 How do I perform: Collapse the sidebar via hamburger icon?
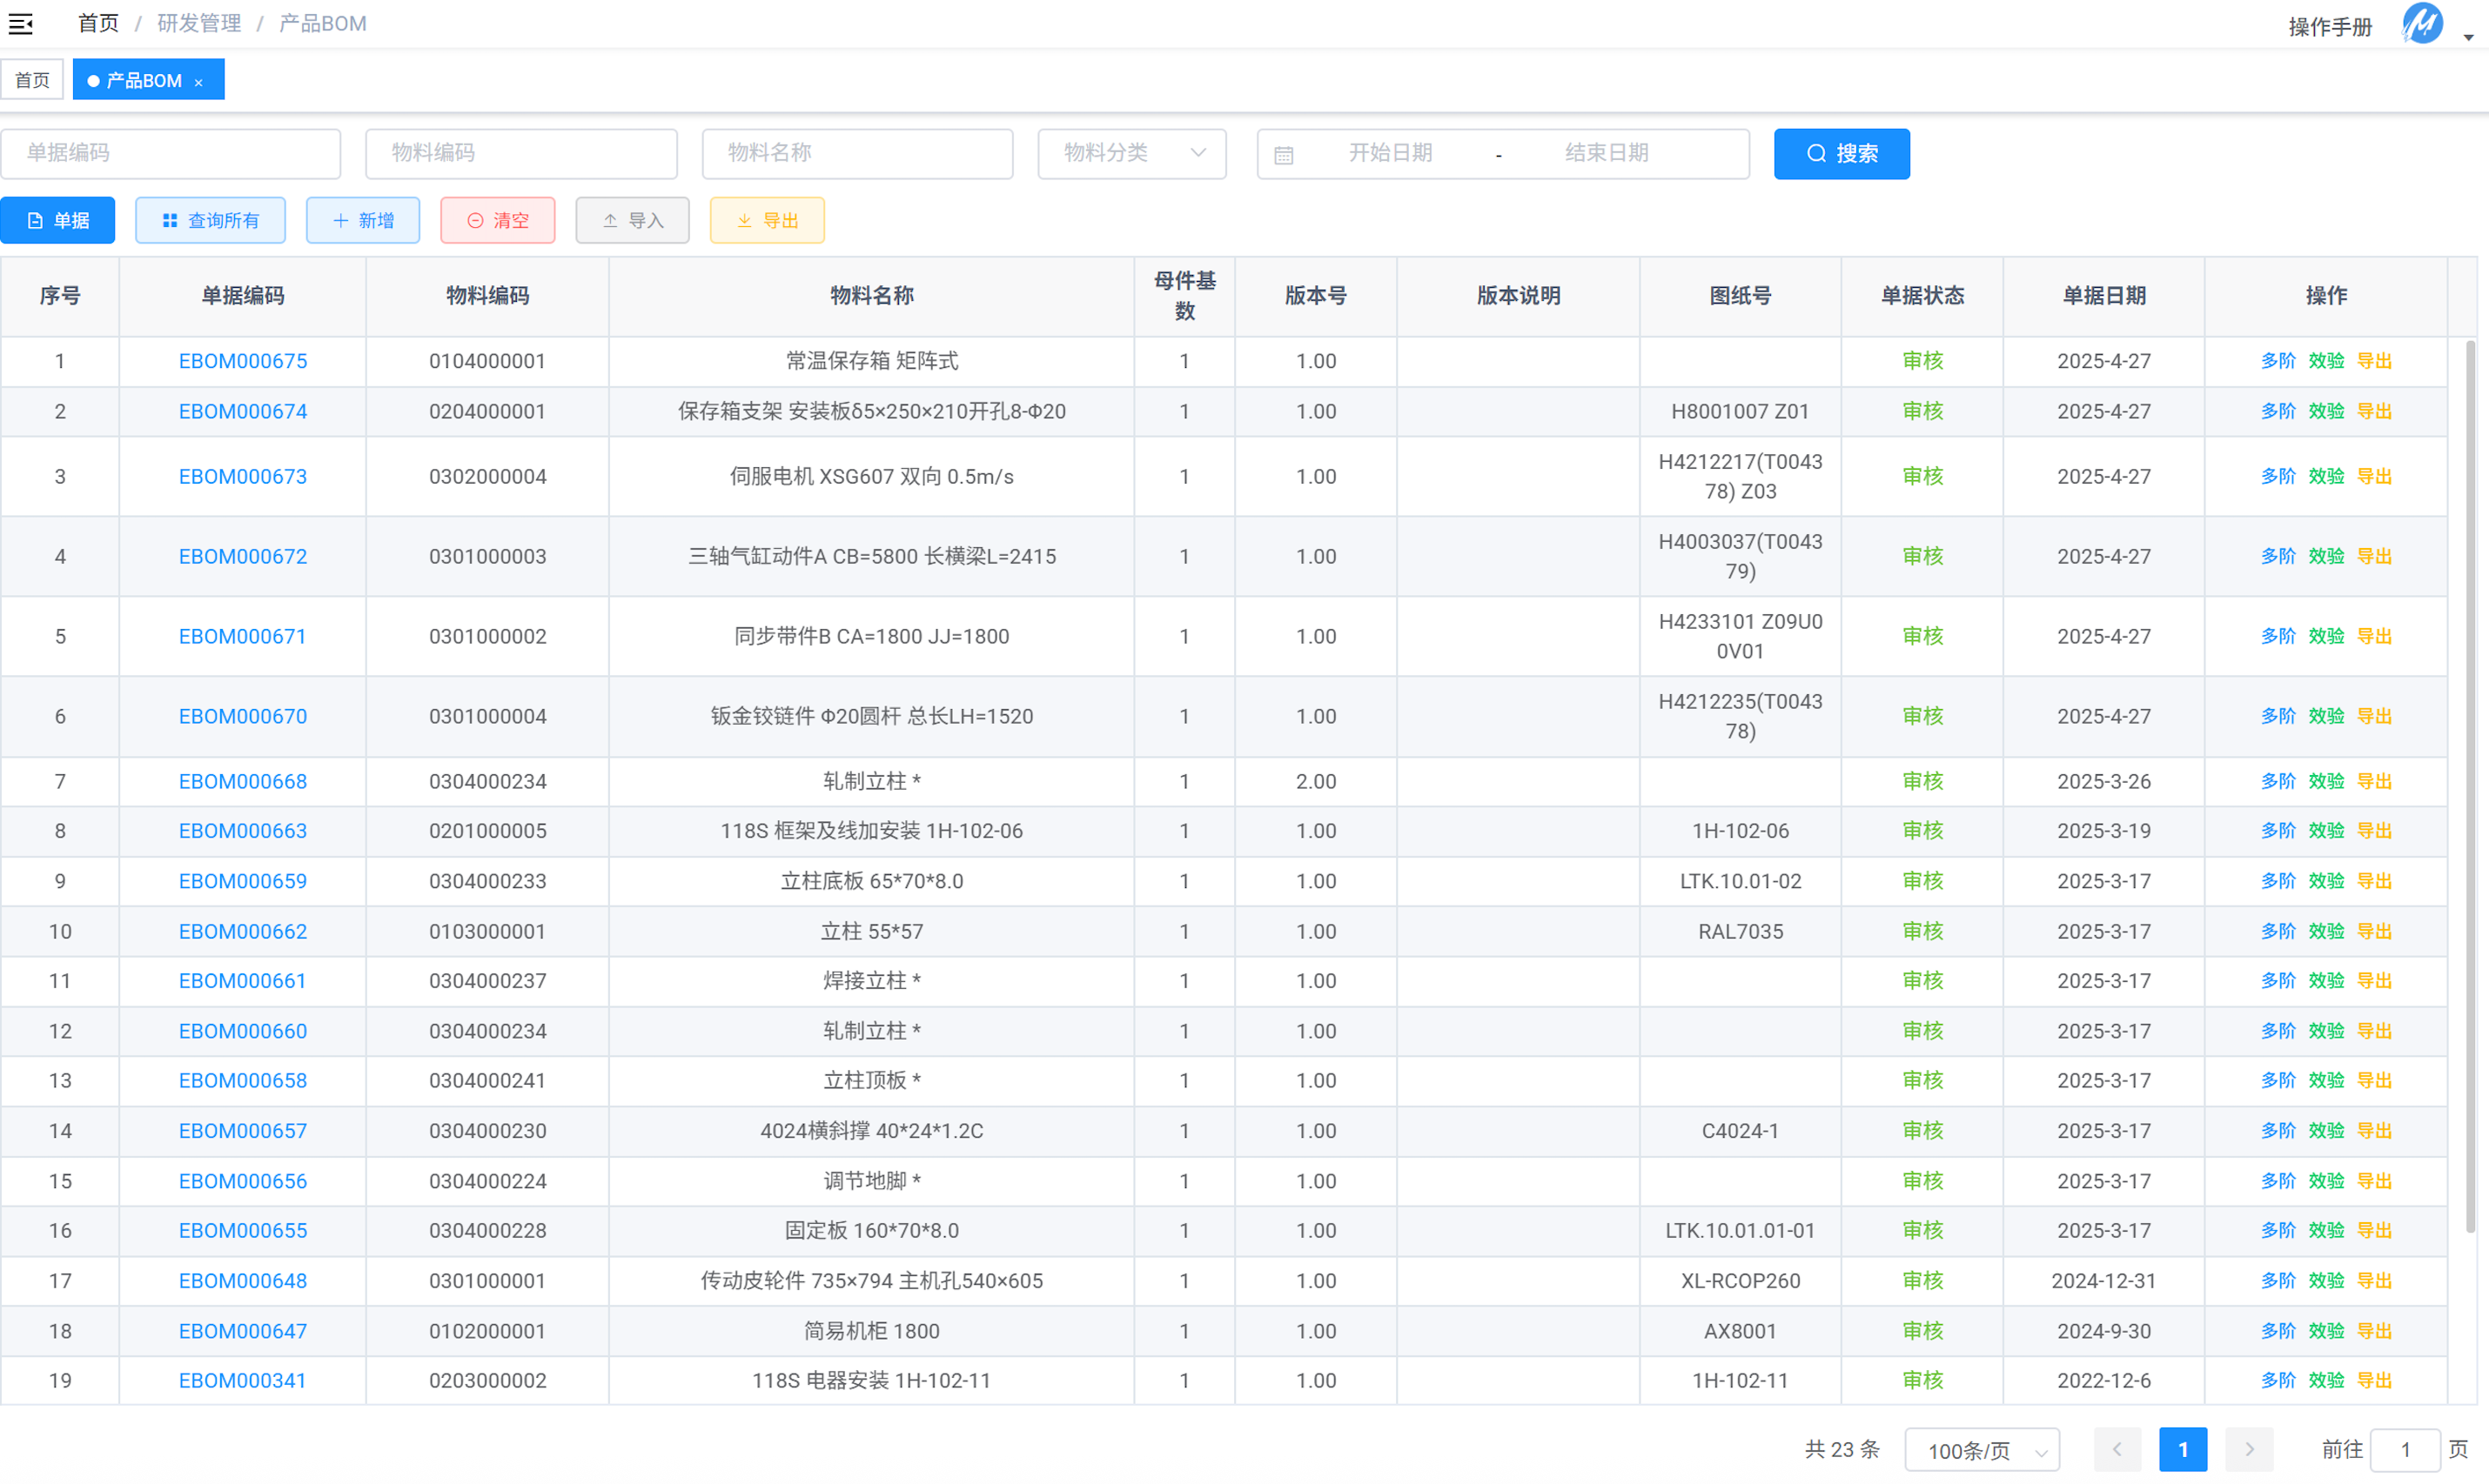point(21,23)
